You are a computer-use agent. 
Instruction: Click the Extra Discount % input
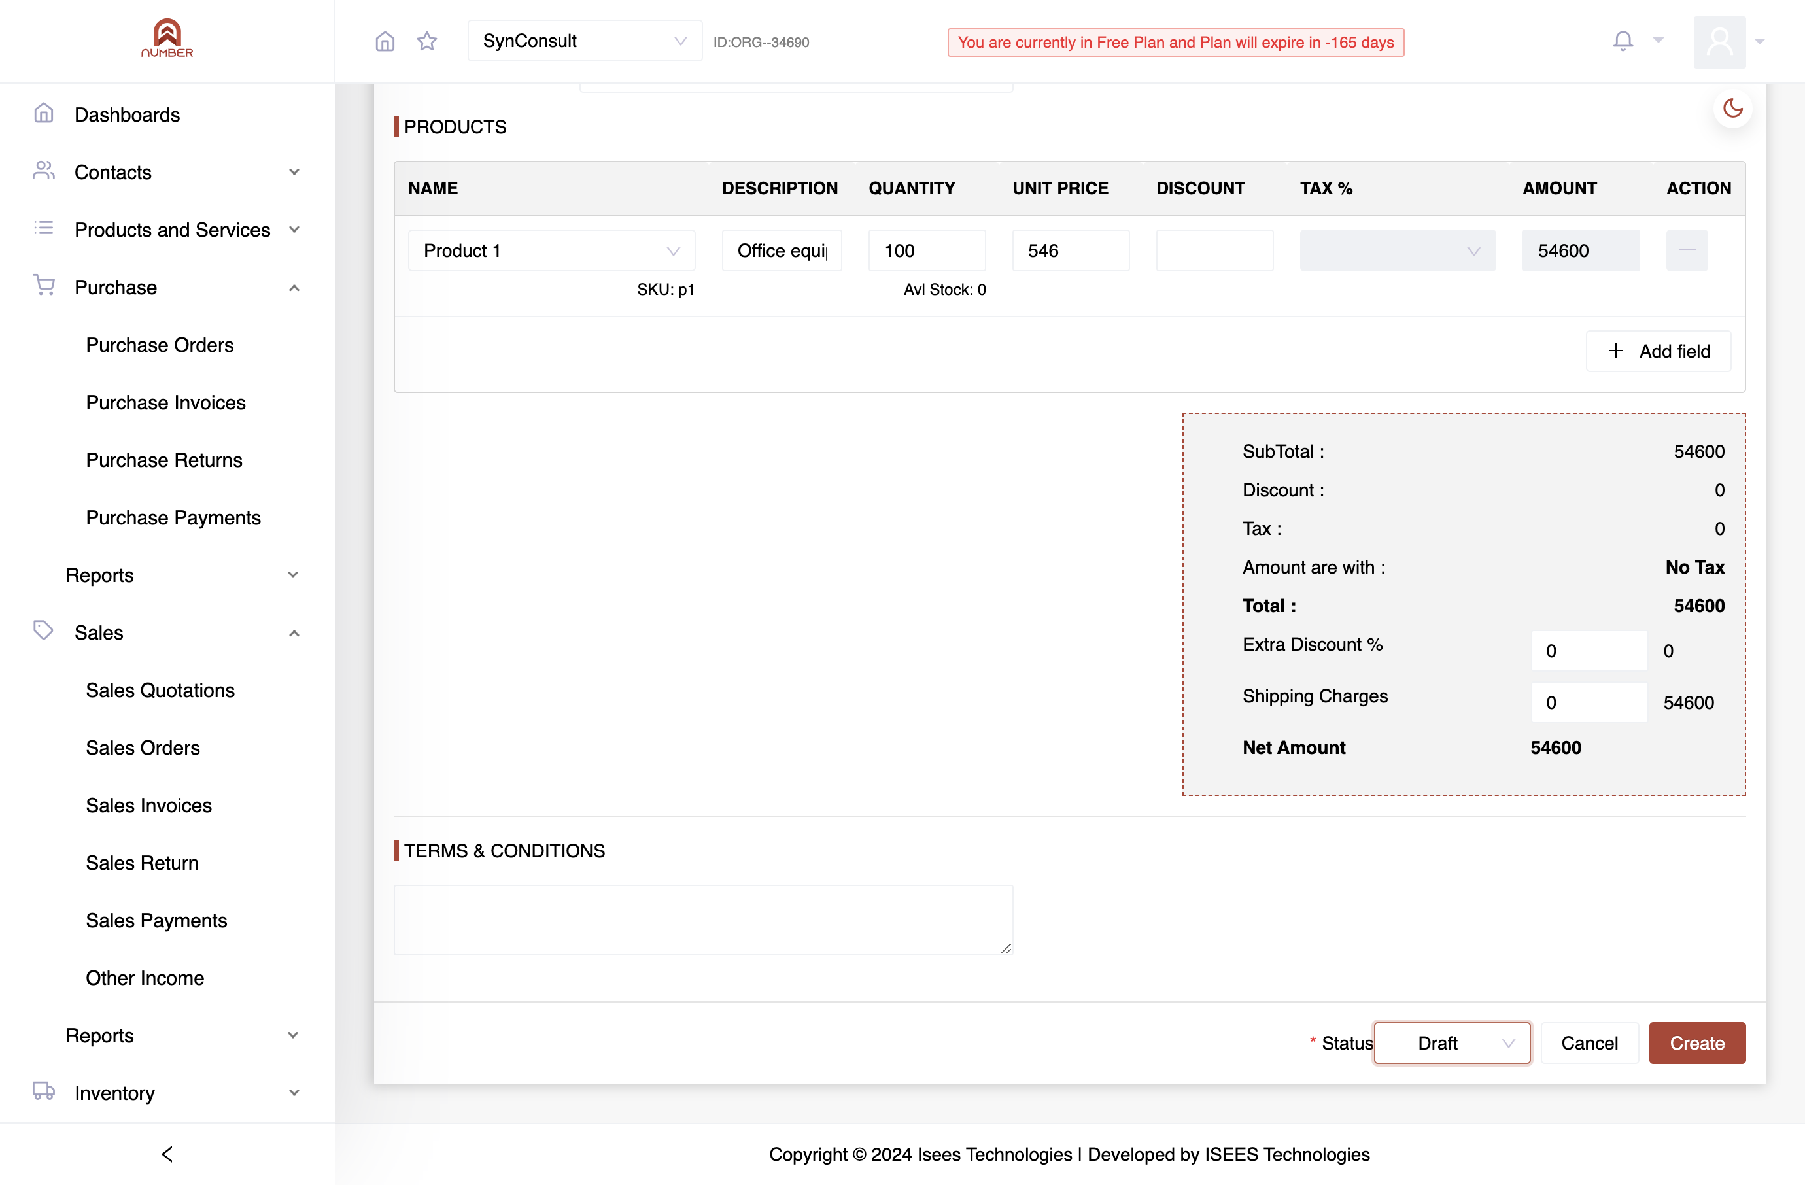point(1589,651)
